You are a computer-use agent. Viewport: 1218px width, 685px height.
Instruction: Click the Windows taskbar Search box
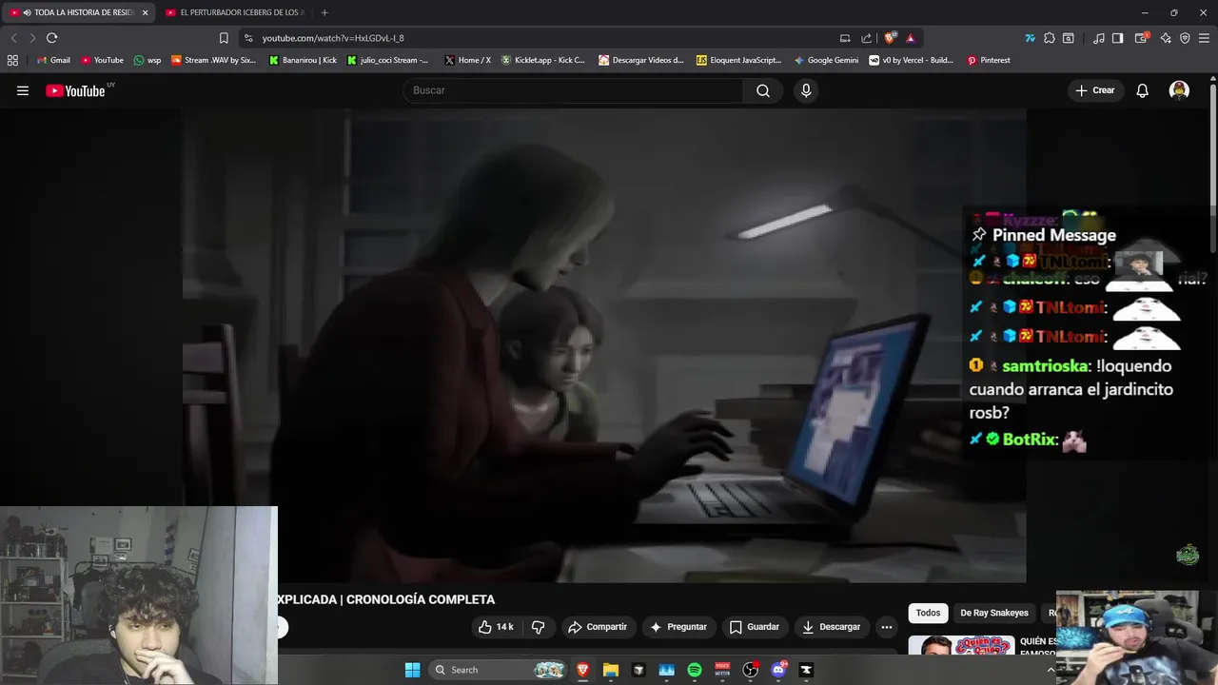coord(499,670)
